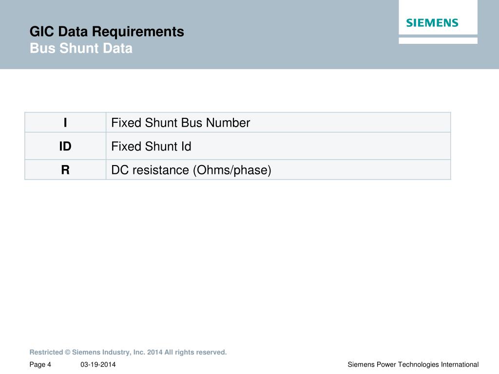Click the 'Restricted © Siemens Industry' copyright notice
Image resolution: width=499 pixels, height=374 pixels.
128,353
